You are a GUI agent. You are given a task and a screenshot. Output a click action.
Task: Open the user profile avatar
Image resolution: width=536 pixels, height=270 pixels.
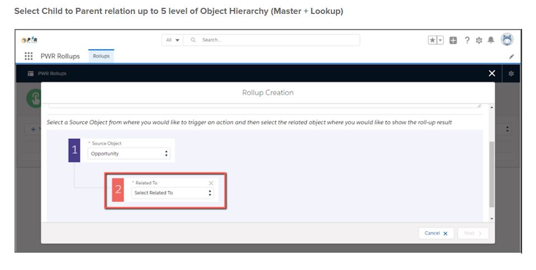[507, 40]
